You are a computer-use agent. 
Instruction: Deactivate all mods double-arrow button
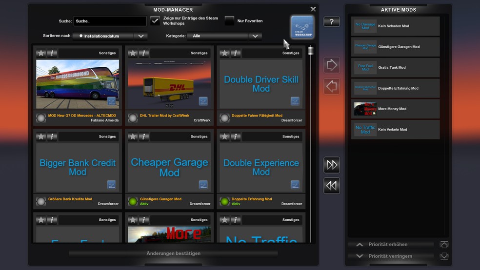(332, 186)
